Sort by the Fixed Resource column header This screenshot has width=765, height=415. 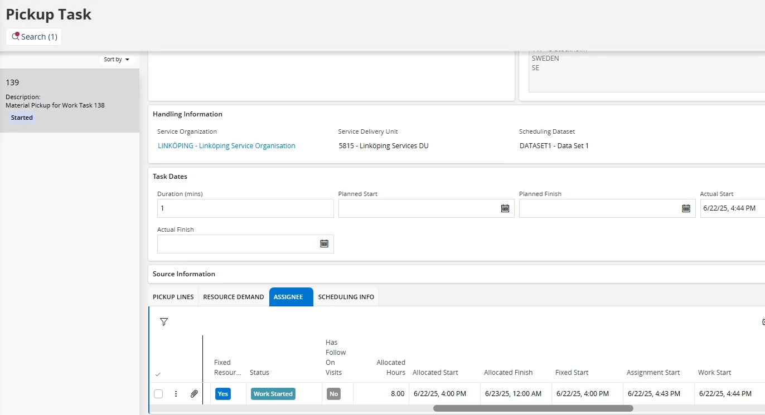click(x=227, y=368)
